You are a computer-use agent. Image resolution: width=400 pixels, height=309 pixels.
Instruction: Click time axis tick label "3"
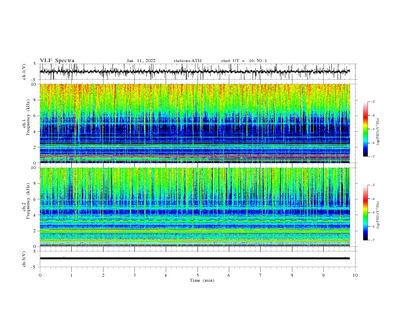134,275
